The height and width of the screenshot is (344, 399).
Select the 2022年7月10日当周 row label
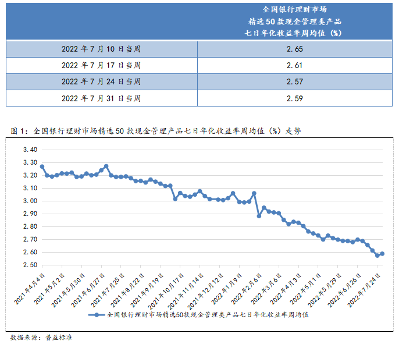pos(101,49)
